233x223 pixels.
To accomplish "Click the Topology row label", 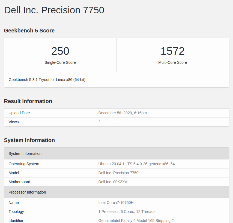I will click(16, 212).
